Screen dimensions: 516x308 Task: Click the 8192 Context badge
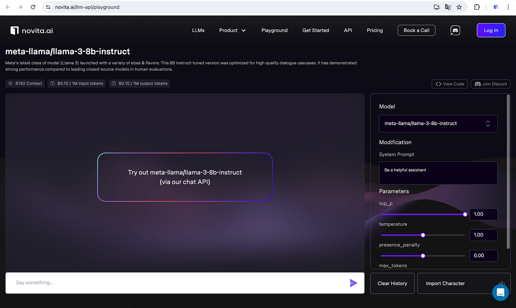click(x=25, y=84)
